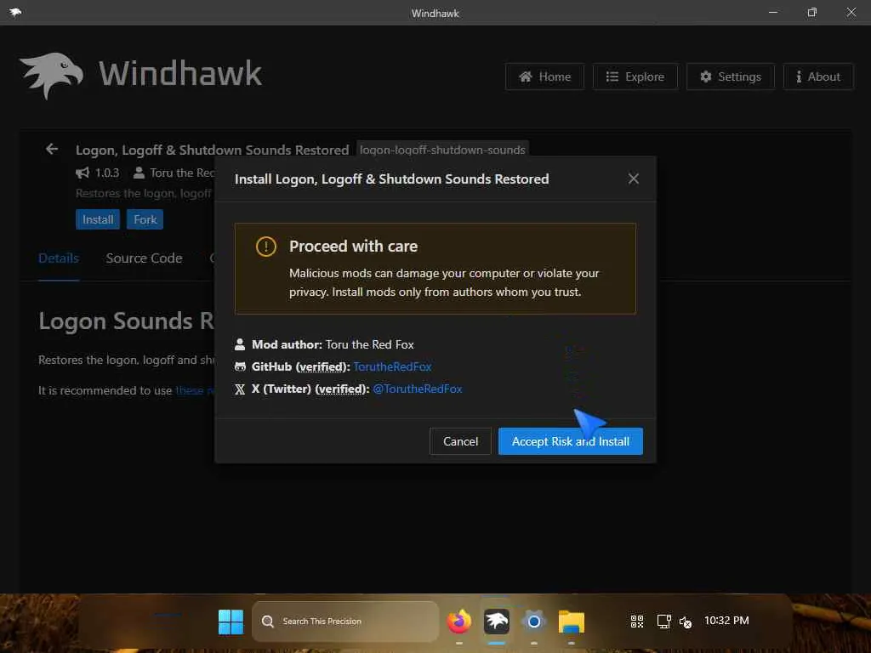Image resolution: width=871 pixels, height=653 pixels.
Task: Click the version megaphone icon
Action: 83,173
